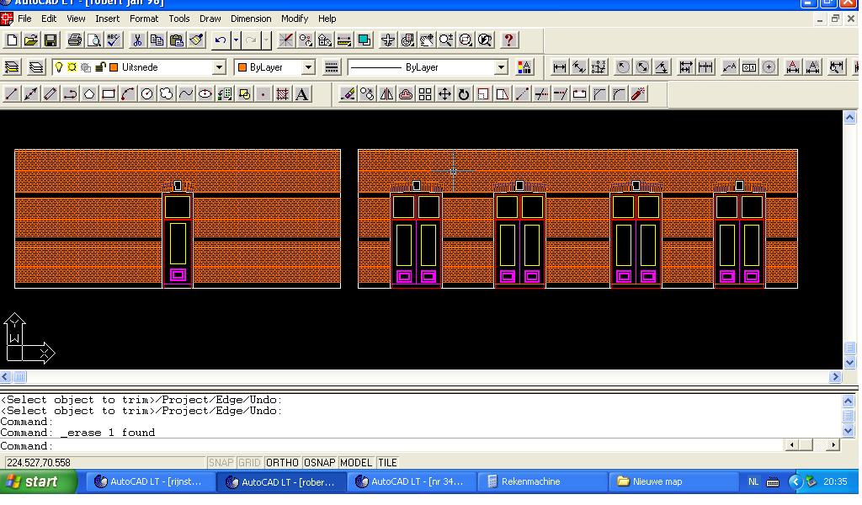
Task: Open the Dimension menu
Action: coord(251,19)
